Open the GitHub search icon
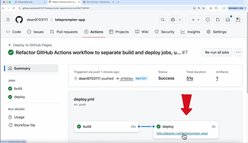 coord(163,20)
